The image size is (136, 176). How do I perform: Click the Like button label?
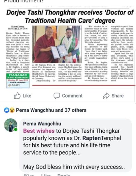(x=27, y=96)
